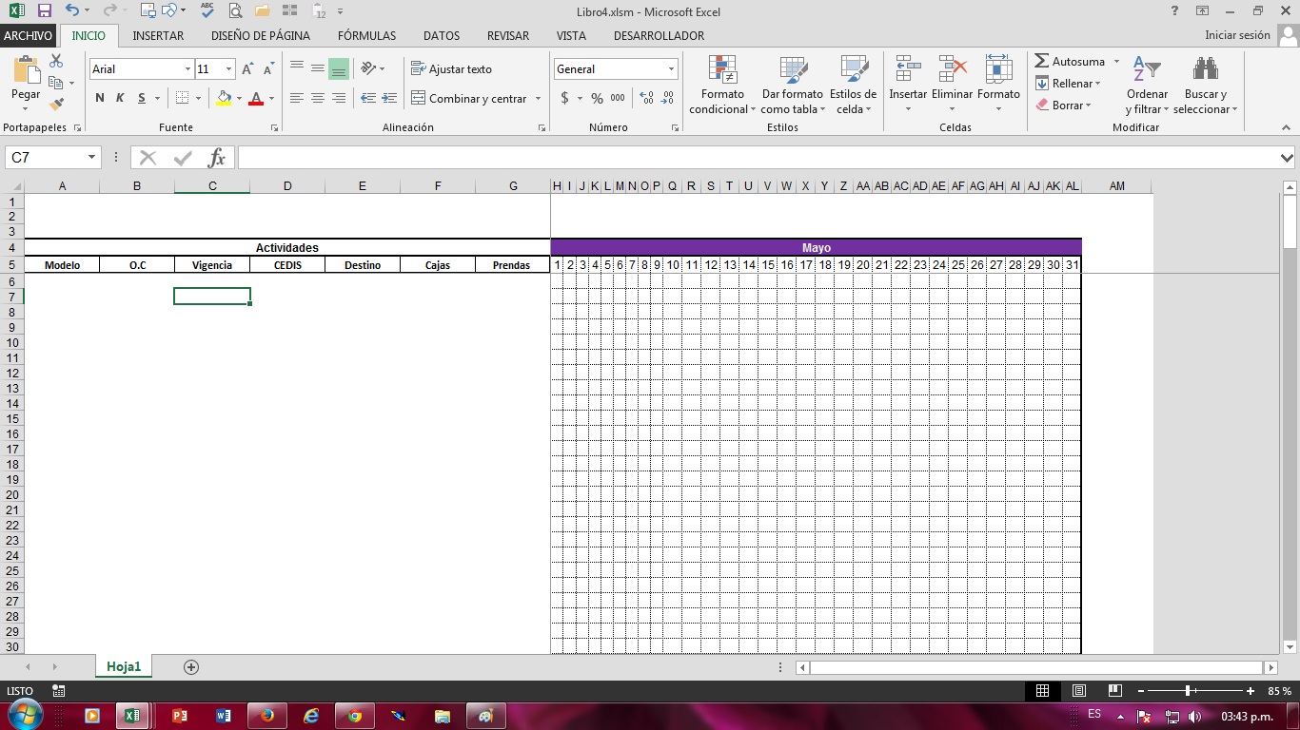This screenshot has height=730, width=1300.
Task: Open the ARCHIVO menu
Action: 29,36
